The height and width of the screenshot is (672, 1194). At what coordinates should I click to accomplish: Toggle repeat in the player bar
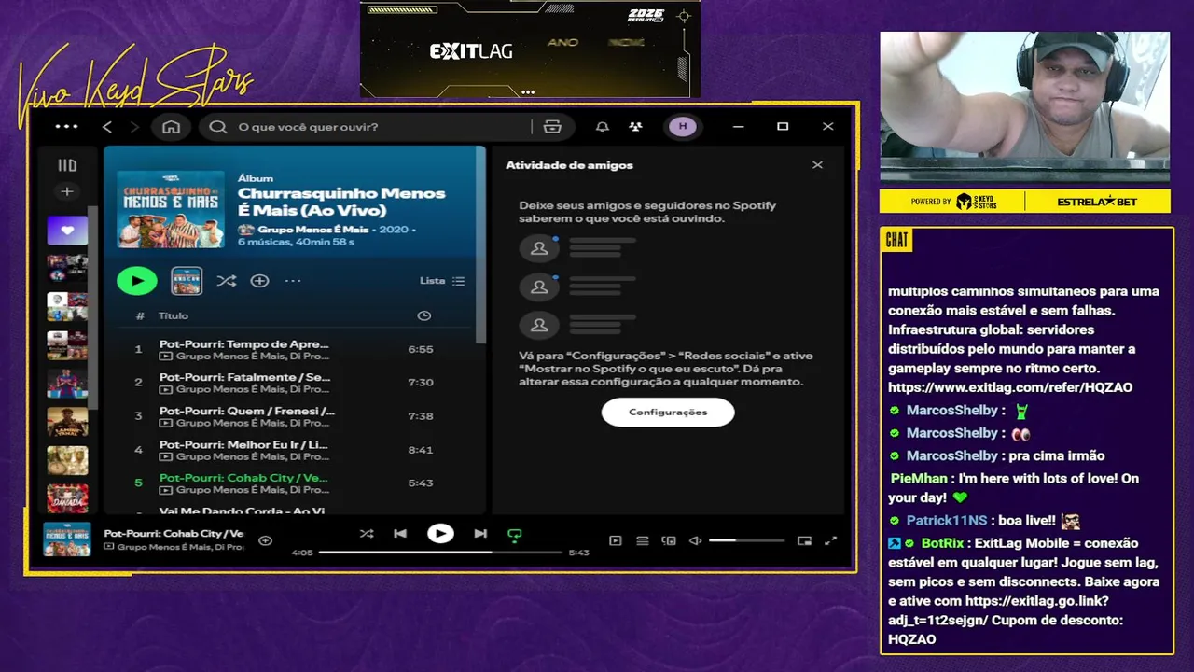514,535
